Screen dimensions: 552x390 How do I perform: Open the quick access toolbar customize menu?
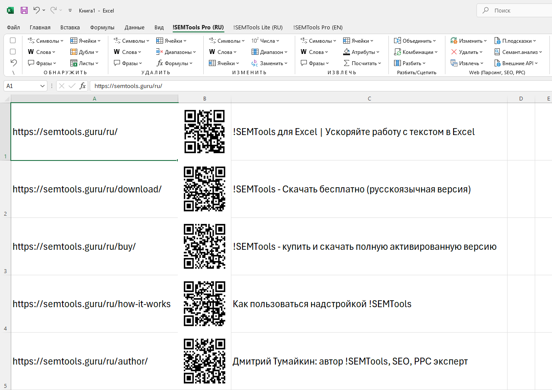click(70, 10)
